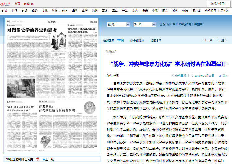Open the 时评 navigation item

[25, 11]
